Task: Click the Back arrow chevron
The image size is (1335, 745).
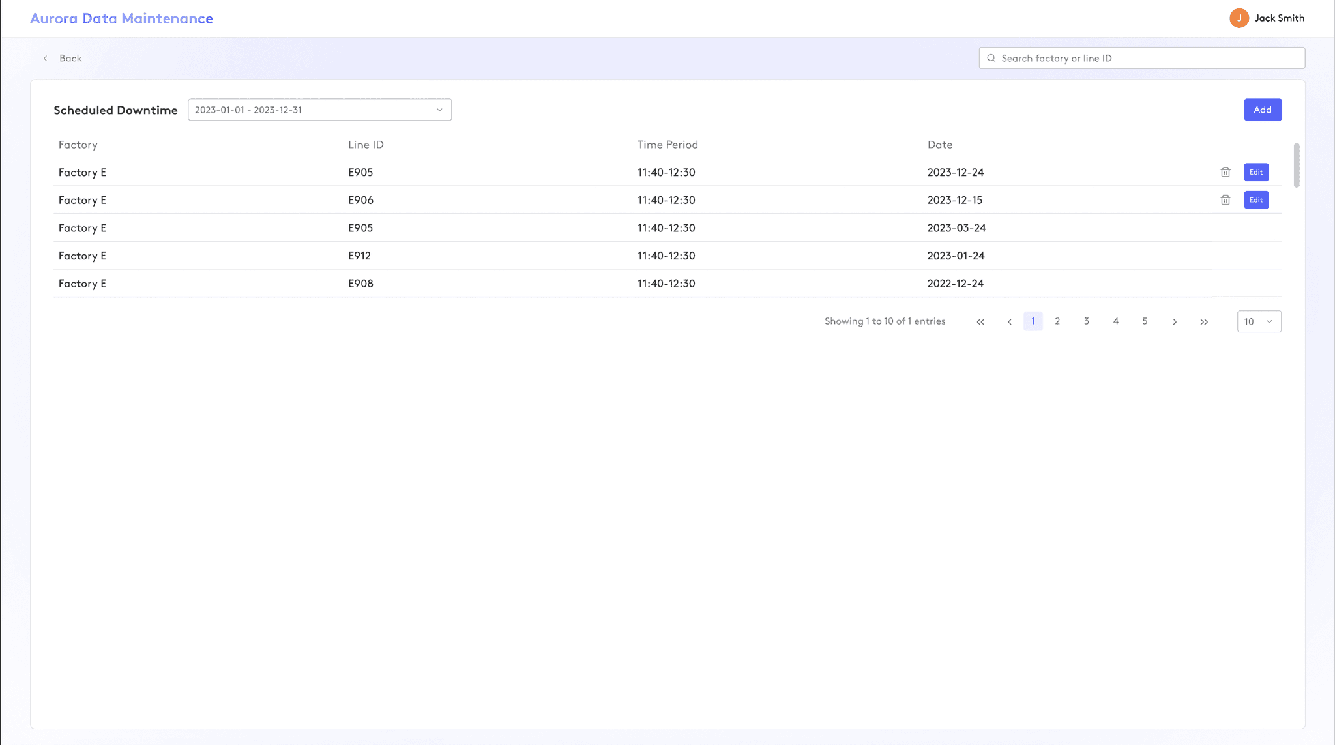Action: click(46, 59)
